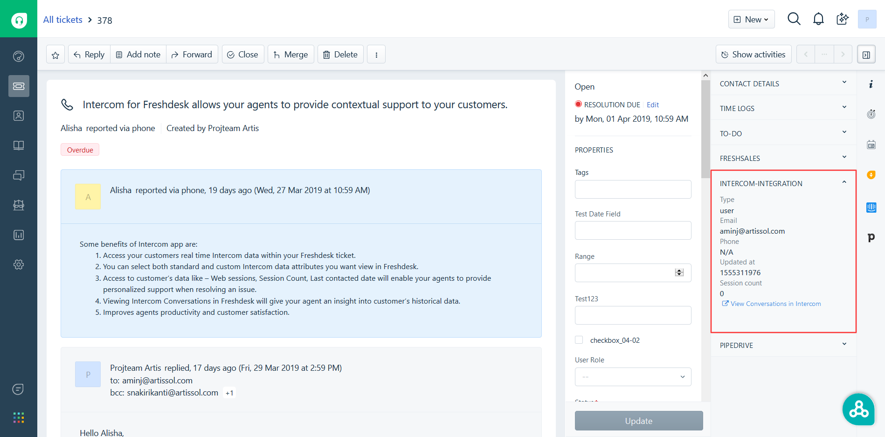
Task: Click the Close ticket button
Action: pos(243,55)
